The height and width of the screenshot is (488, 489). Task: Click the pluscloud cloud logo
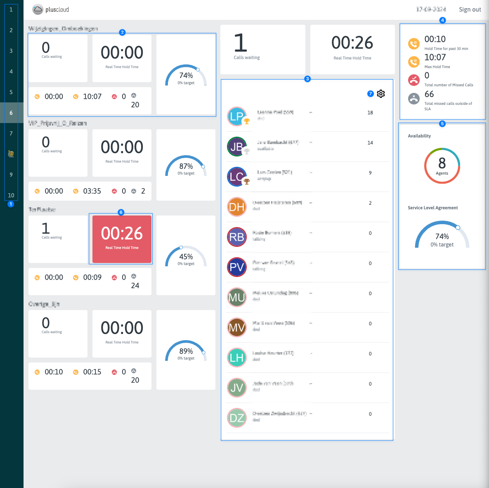click(x=38, y=9)
